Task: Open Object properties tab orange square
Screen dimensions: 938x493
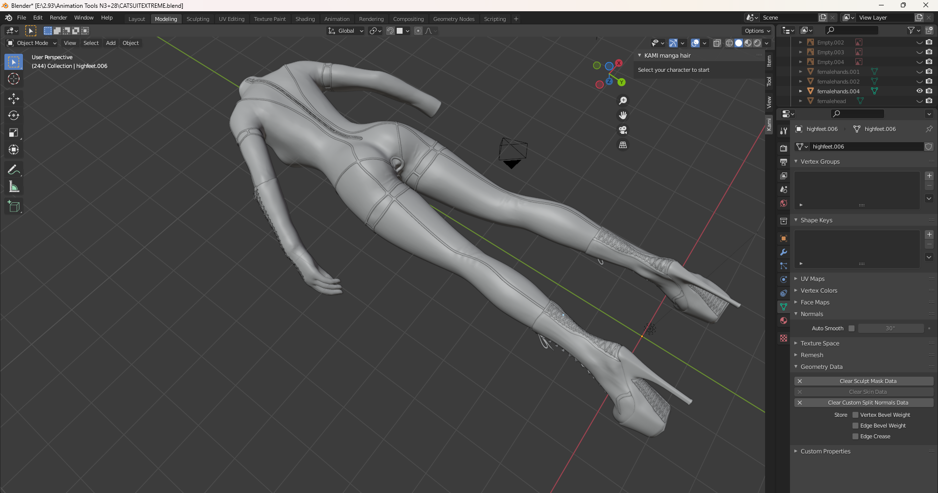Action: click(x=784, y=238)
